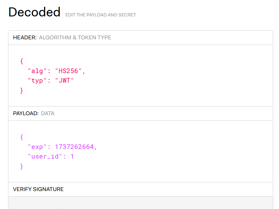Click the Decoded heading
279x209 pixels.
[x=34, y=12]
